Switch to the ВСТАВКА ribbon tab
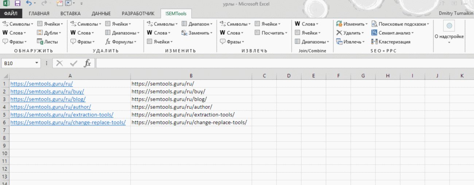The image size is (474, 185). pos(70,14)
